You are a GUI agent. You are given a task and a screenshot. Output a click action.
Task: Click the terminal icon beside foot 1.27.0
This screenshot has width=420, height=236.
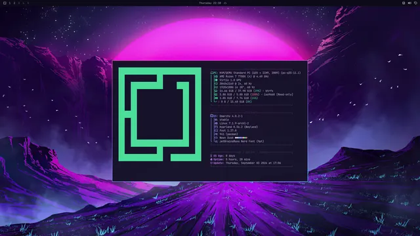[x=217, y=130]
